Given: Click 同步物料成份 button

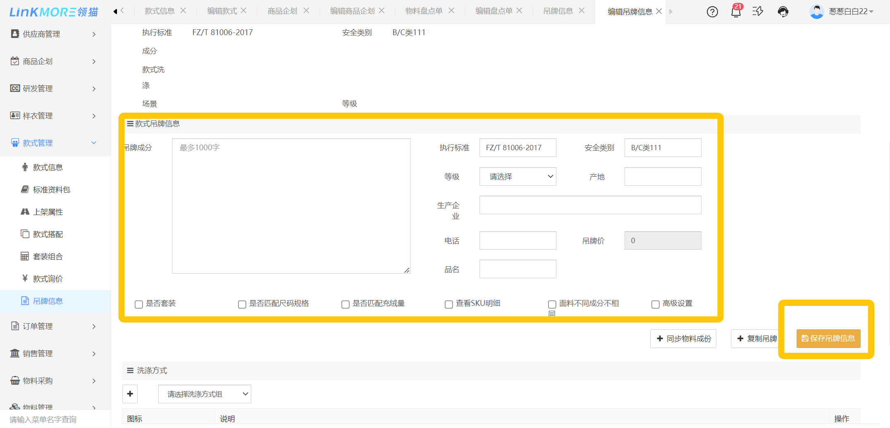Looking at the screenshot, I should coord(683,338).
